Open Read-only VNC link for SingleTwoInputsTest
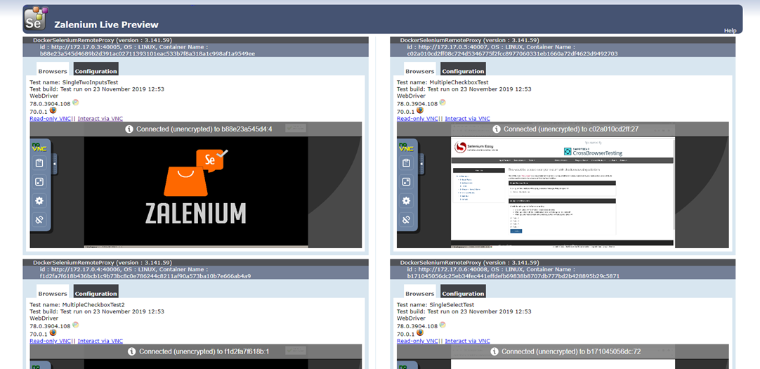Screen dimensions: 760x369 tap(51, 119)
